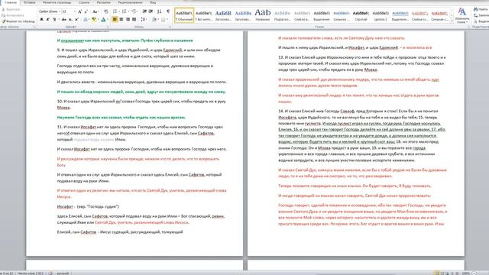Click the Grow Font icon
This screenshot has height=275, width=489.
point(79,11)
